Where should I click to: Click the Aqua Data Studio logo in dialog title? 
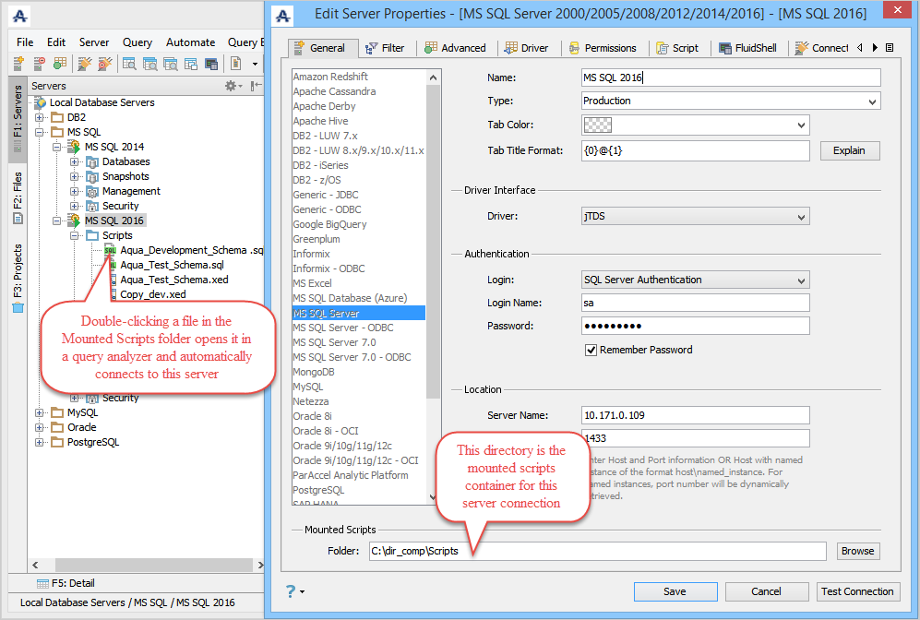(x=283, y=16)
